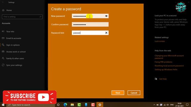The image size is (191, 107).
Task: Open the Windows Start menu
Action: (3, 105)
